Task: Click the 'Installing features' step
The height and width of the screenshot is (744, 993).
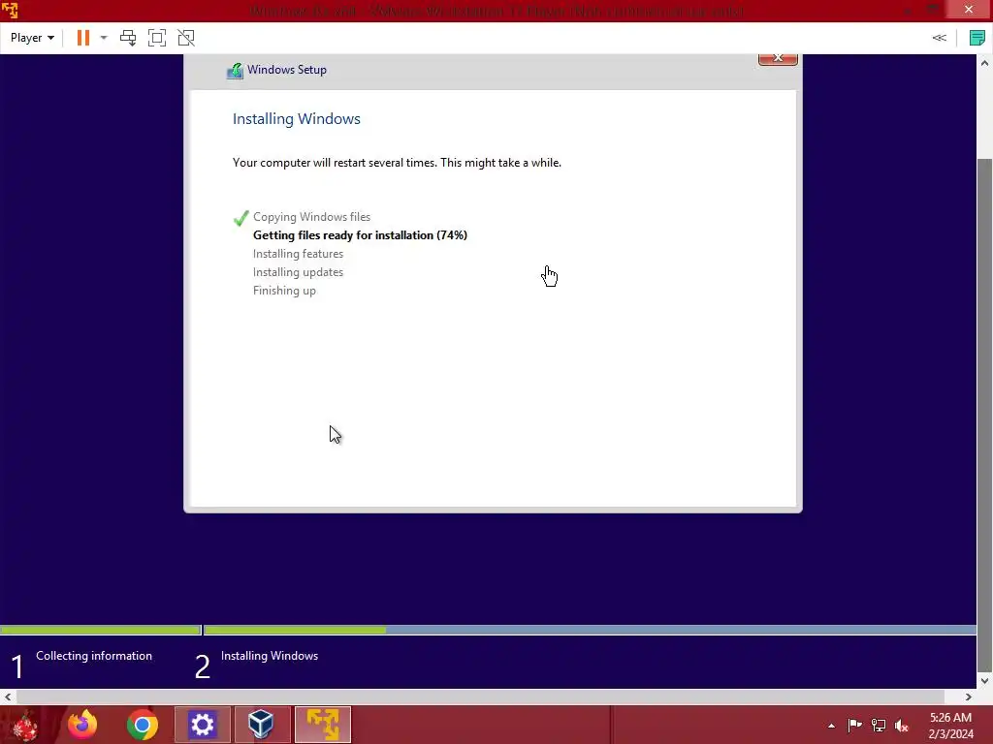Action: tap(298, 254)
